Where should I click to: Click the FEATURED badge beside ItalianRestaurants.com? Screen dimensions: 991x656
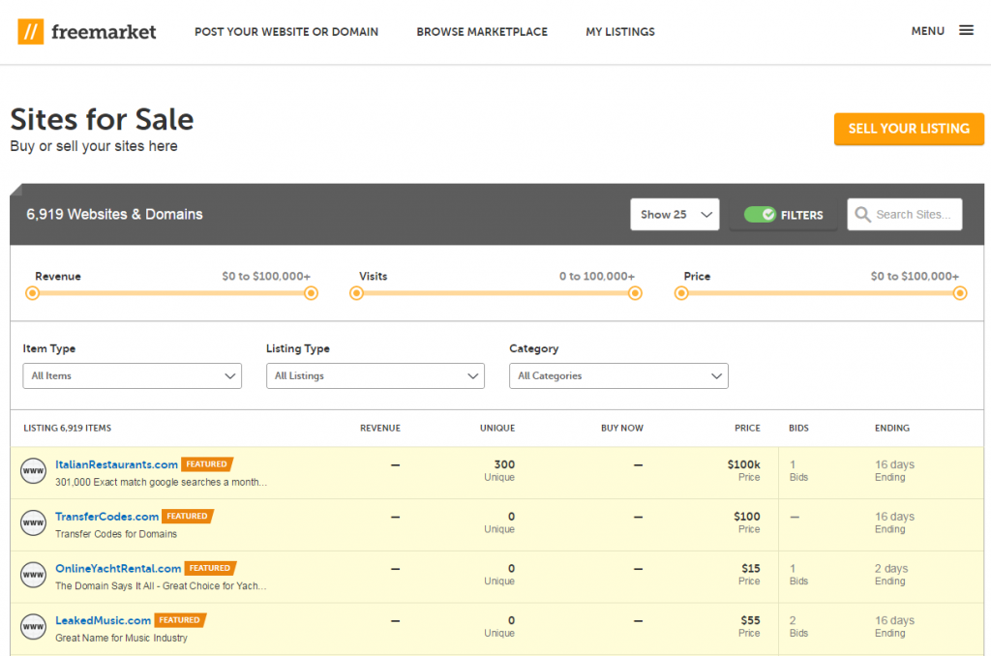(207, 464)
